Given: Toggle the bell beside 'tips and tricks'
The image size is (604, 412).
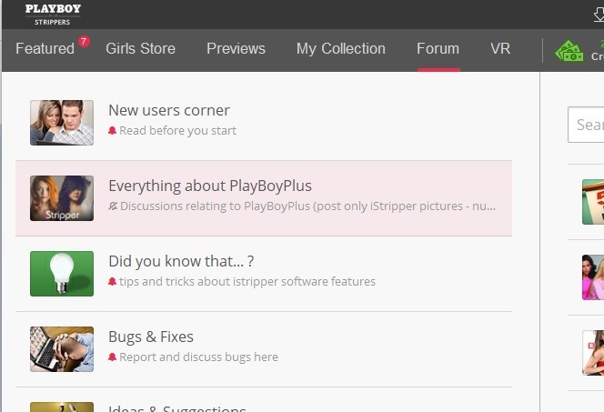Looking at the screenshot, I should click(113, 282).
